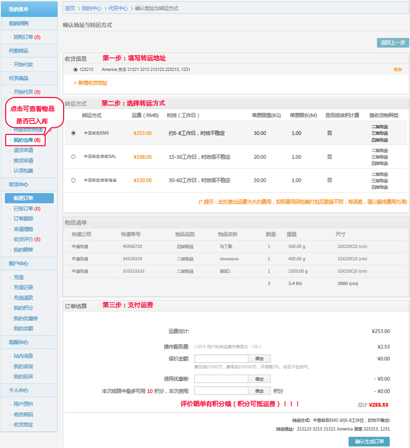Go to 首页 in the breadcrumb

coord(70,8)
